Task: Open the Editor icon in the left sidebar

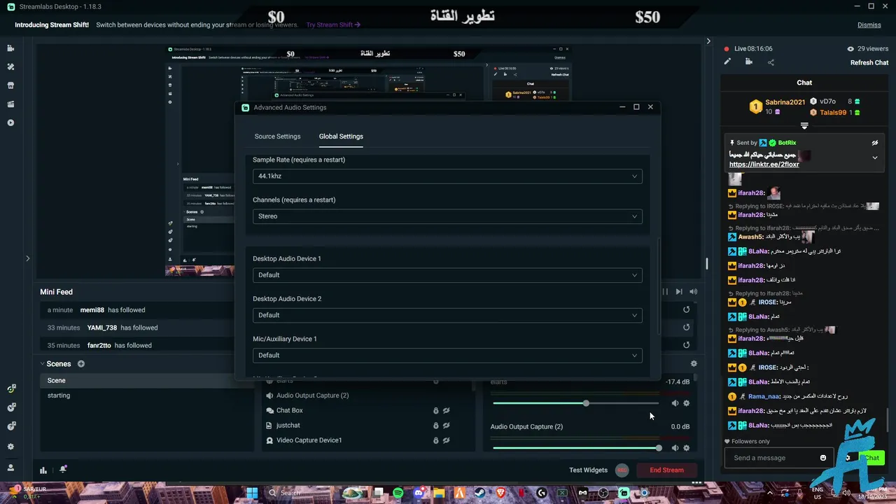Action: pyautogui.click(x=10, y=48)
